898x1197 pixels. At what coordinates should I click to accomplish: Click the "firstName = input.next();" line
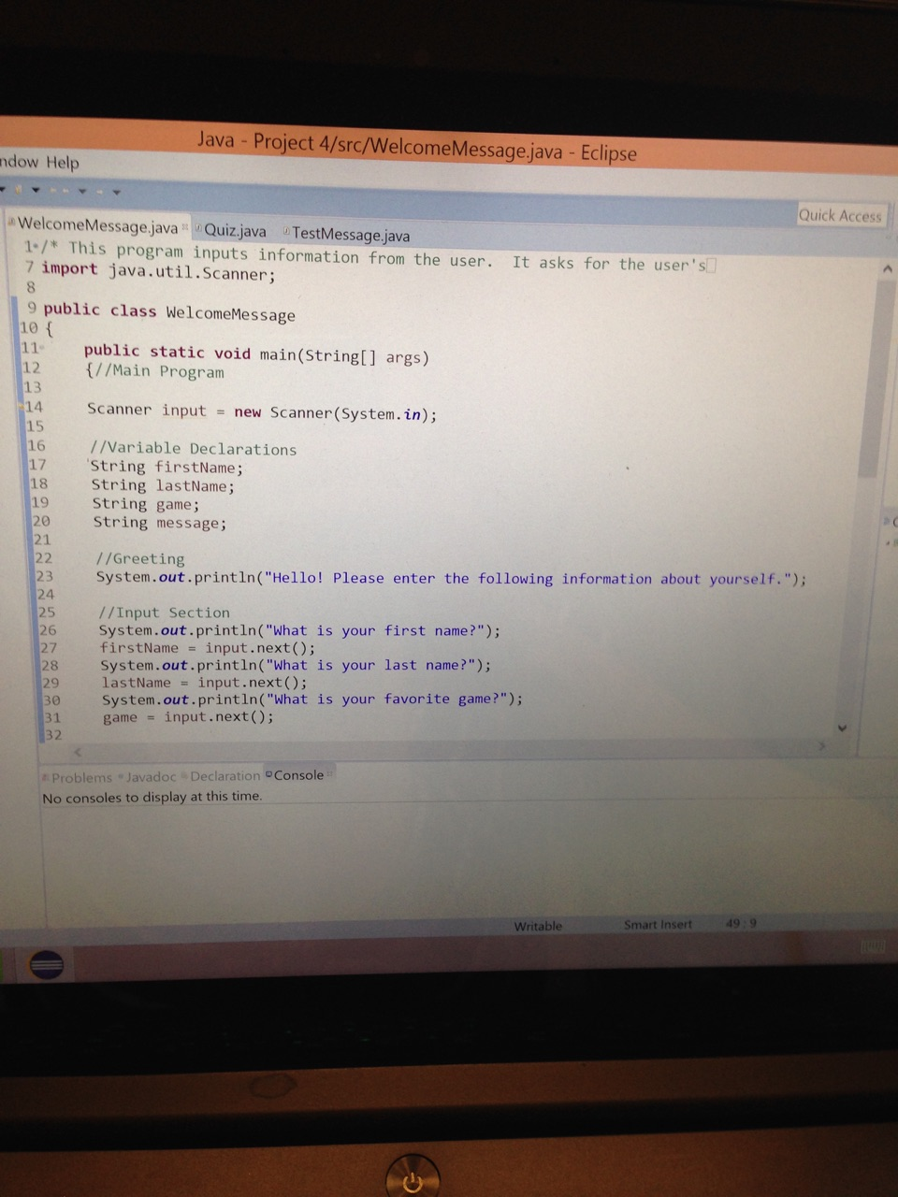(208, 647)
